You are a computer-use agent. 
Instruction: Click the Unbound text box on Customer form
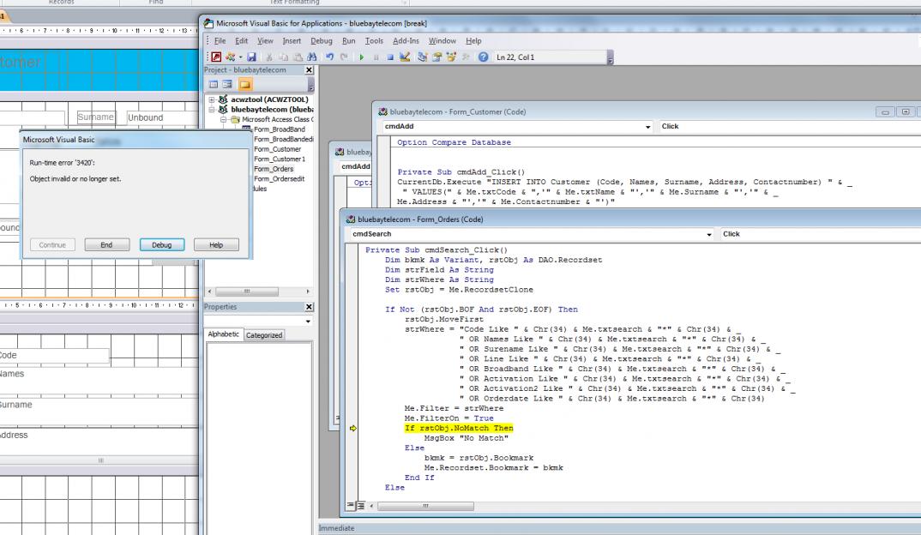(x=162, y=117)
